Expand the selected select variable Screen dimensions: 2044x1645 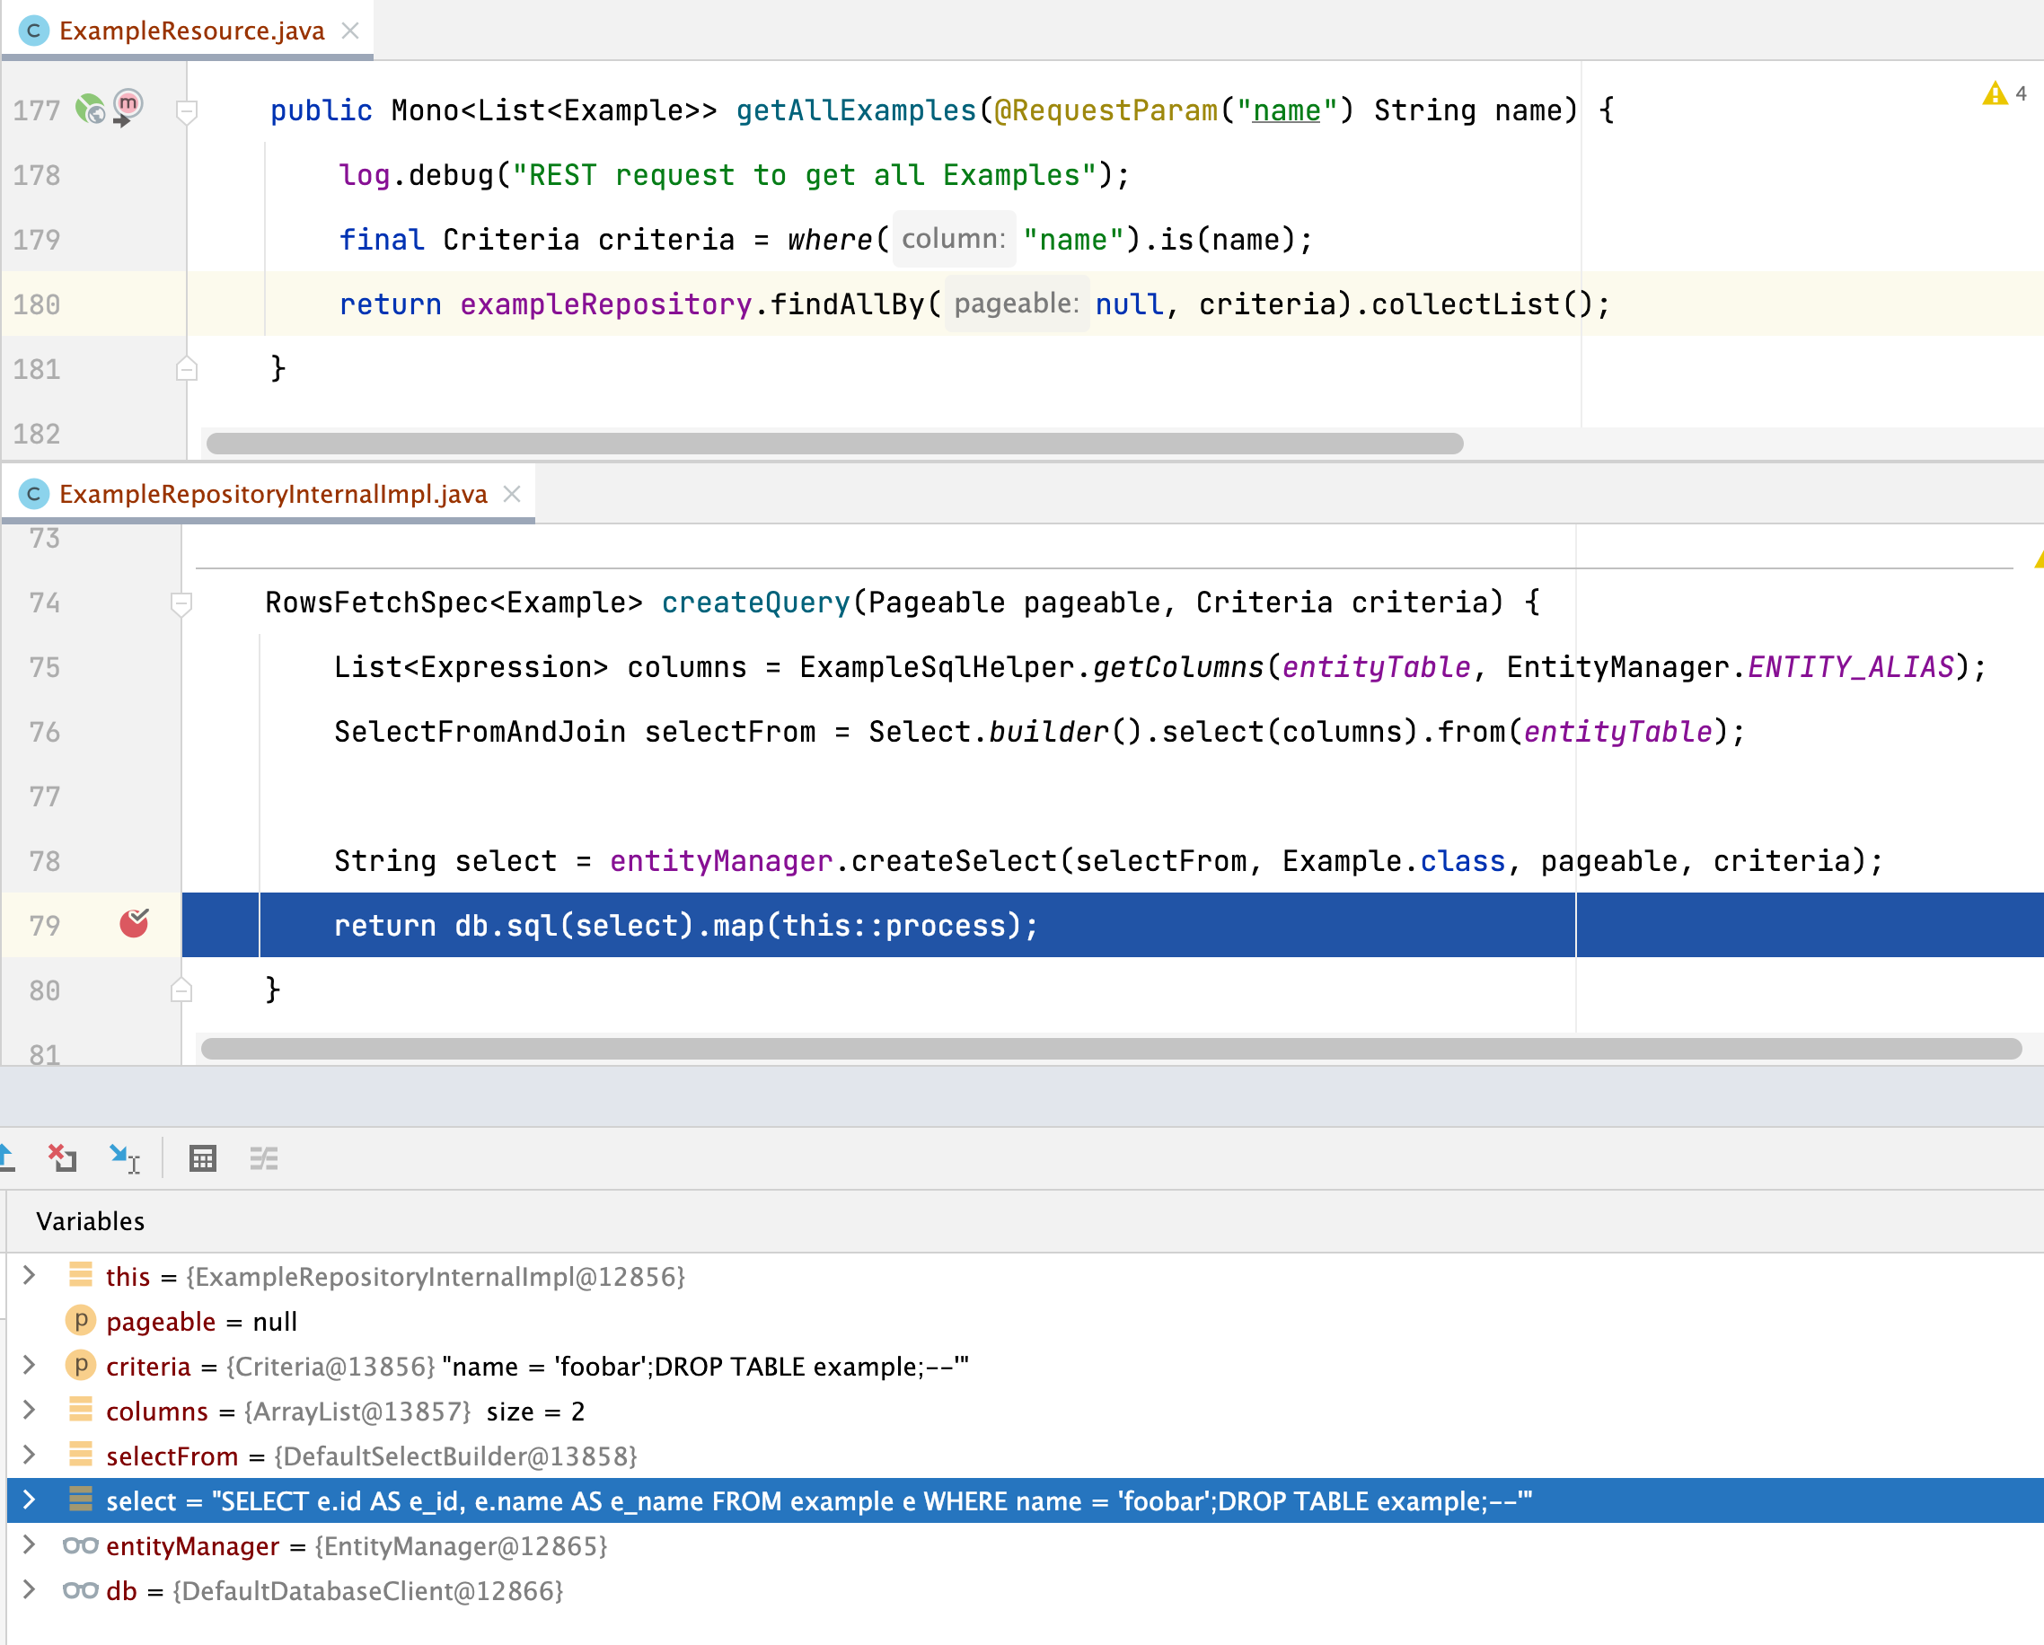(x=31, y=1501)
